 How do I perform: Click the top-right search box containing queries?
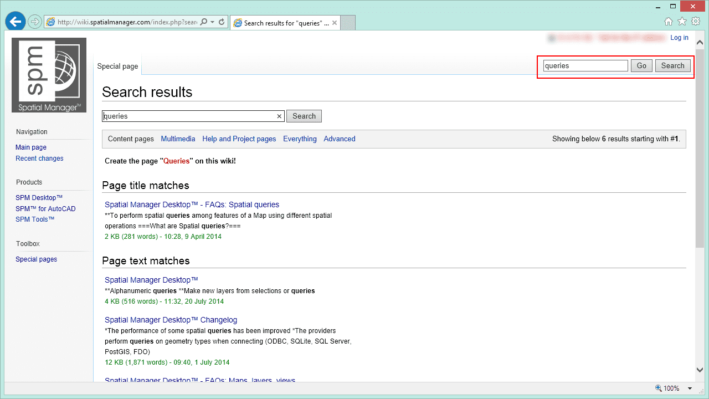pyautogui.click(x=585, y=65)
